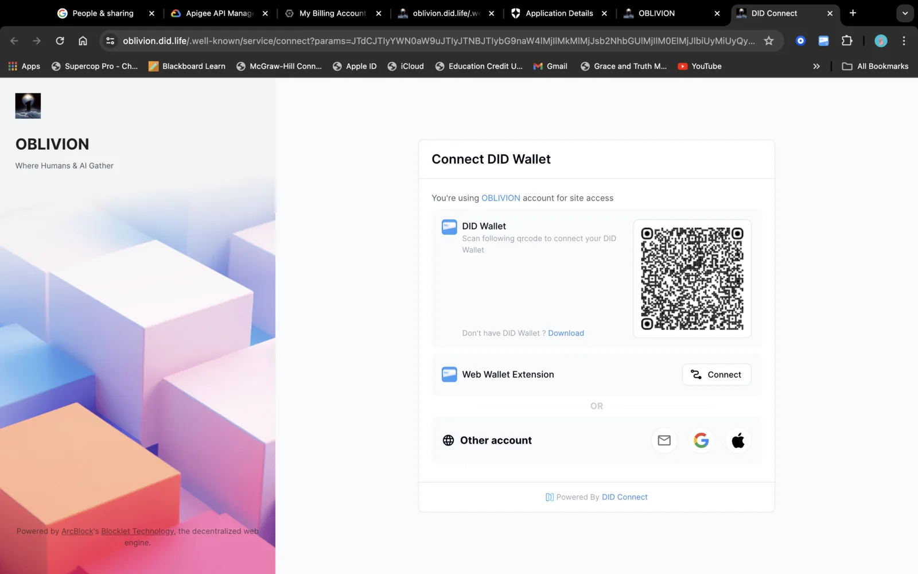The width and height of the screenshot is (918, 574).
Task: Close the People & sharing tab
Action: 151,13
